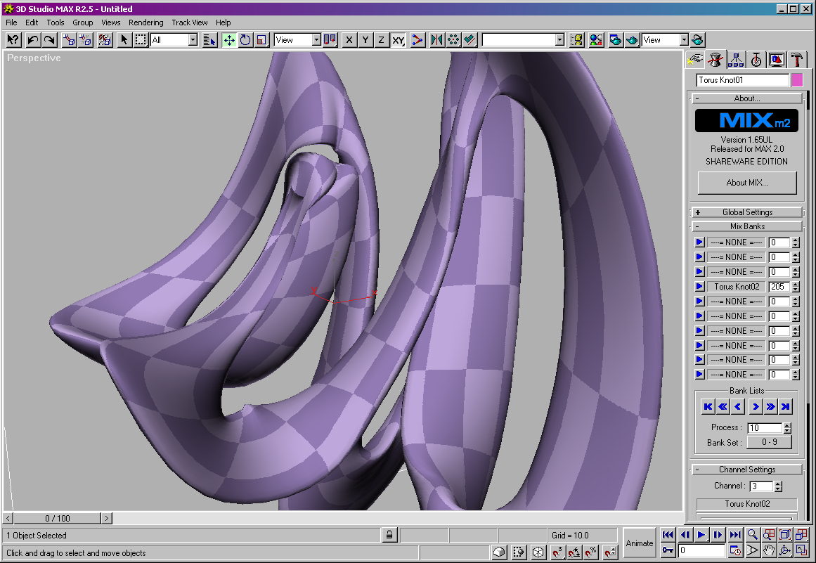The width and height of the screenshot is (816, 563).
Task: Toggle the selection lock padlock button
Action: 389,535
